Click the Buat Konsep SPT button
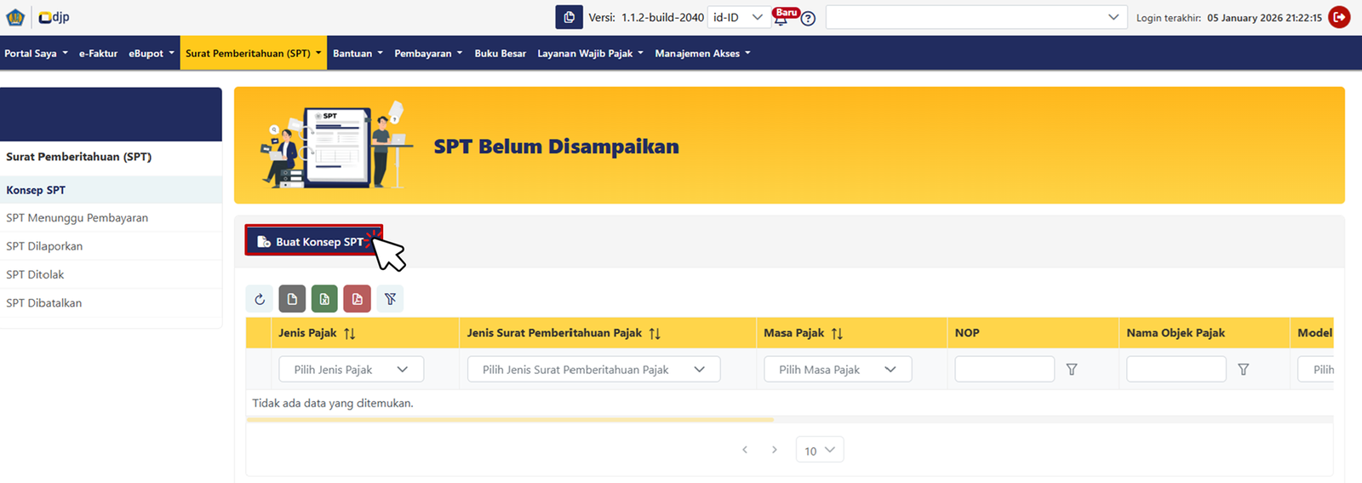Viewport: 1362px width, 483px height. 313,242
